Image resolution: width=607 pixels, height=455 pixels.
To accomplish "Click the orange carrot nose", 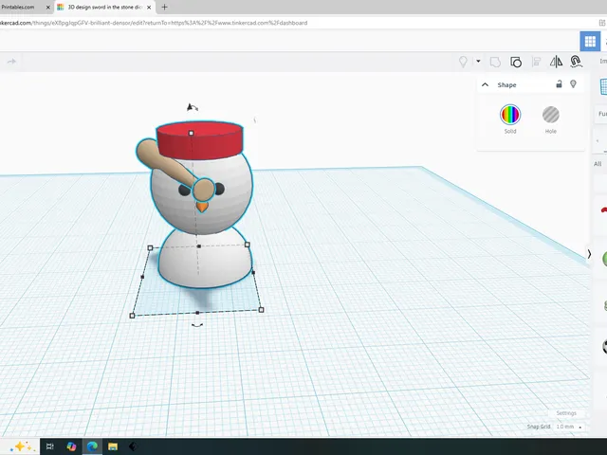I will (x=202, y=207).
